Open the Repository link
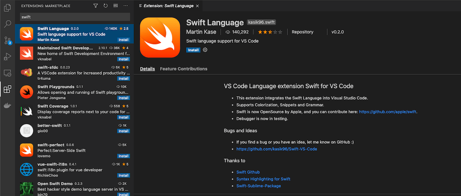Screen dimensions: 461x196 coord(302,32)
